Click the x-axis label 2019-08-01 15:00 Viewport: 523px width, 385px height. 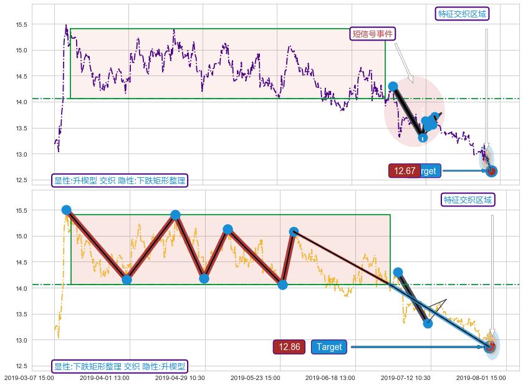point(481,378)
